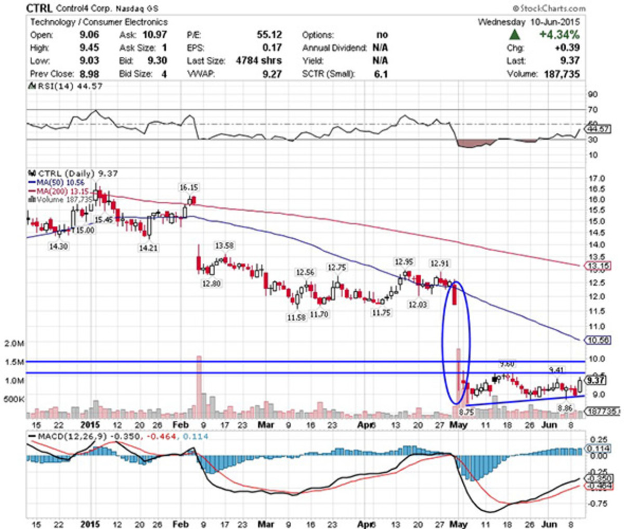Image resolution: width=624 pixels, height=529 pixels.
Task: Click the '12.91' price high label
Action: coord(439,263)
